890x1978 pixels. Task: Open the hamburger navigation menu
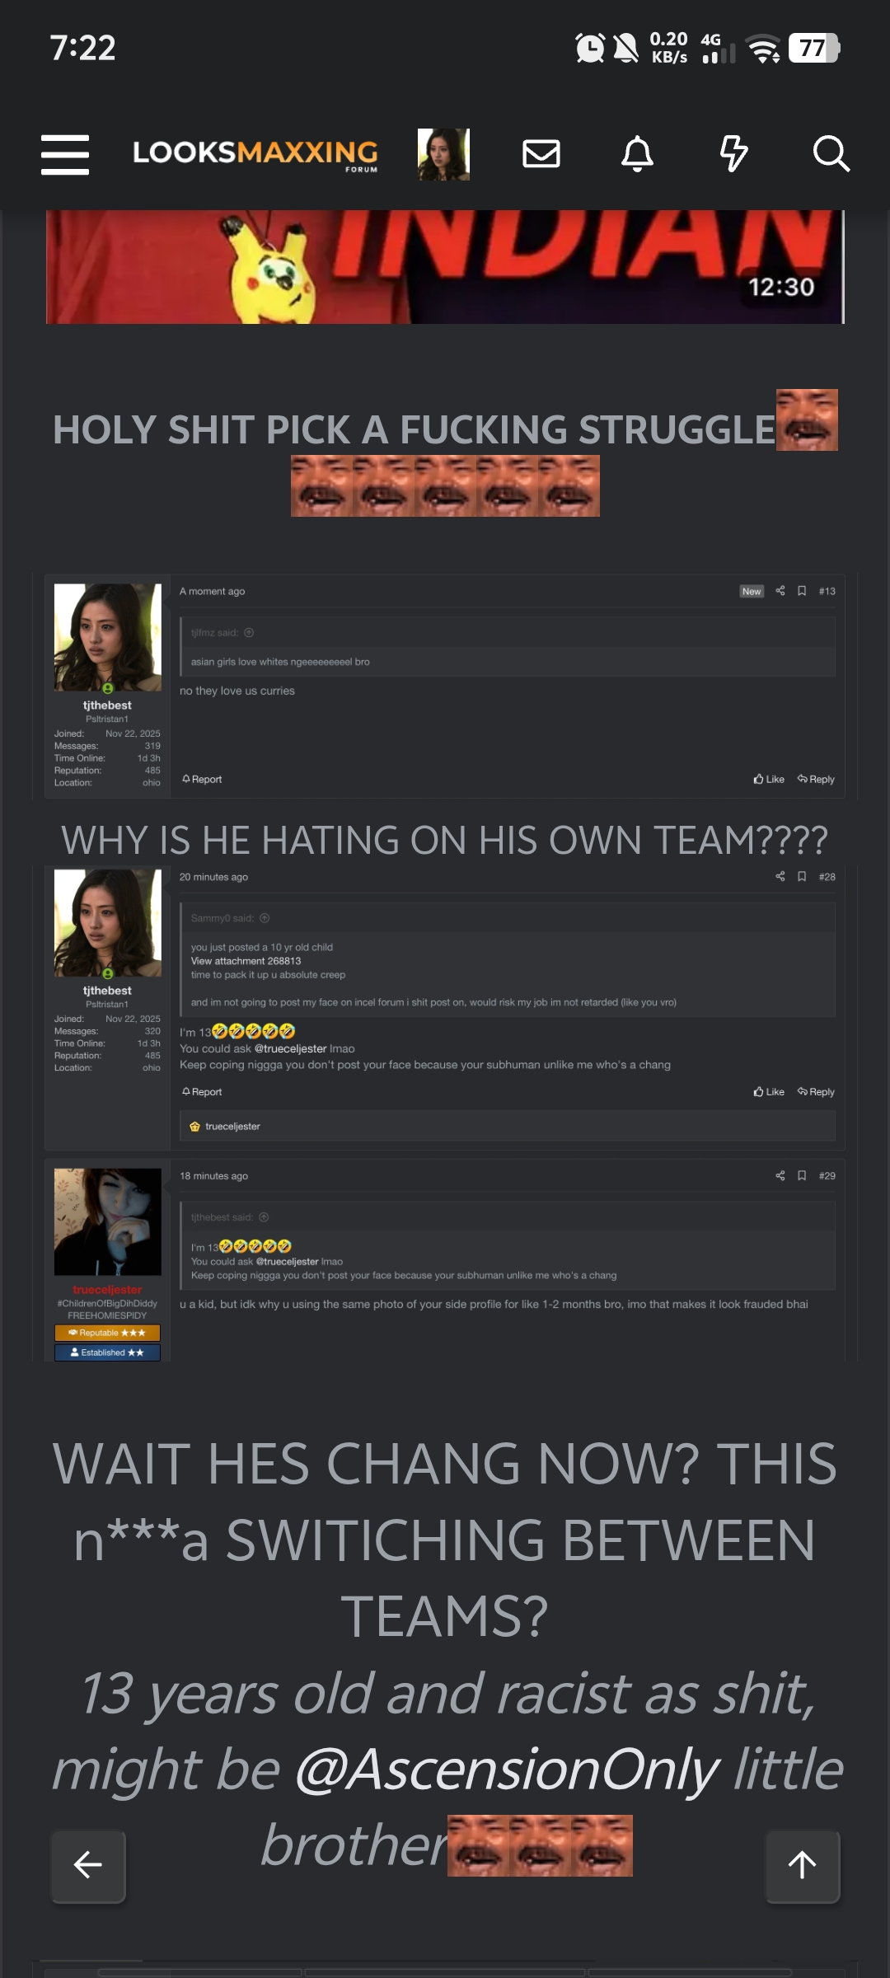(x=65, y=154)
